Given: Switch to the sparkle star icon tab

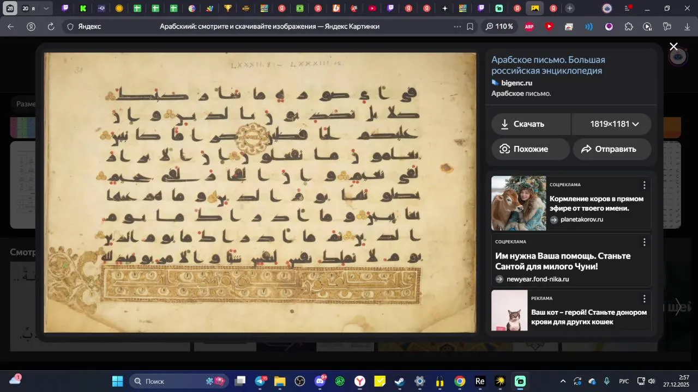Looking at the screenshot, I should [444, 8].
